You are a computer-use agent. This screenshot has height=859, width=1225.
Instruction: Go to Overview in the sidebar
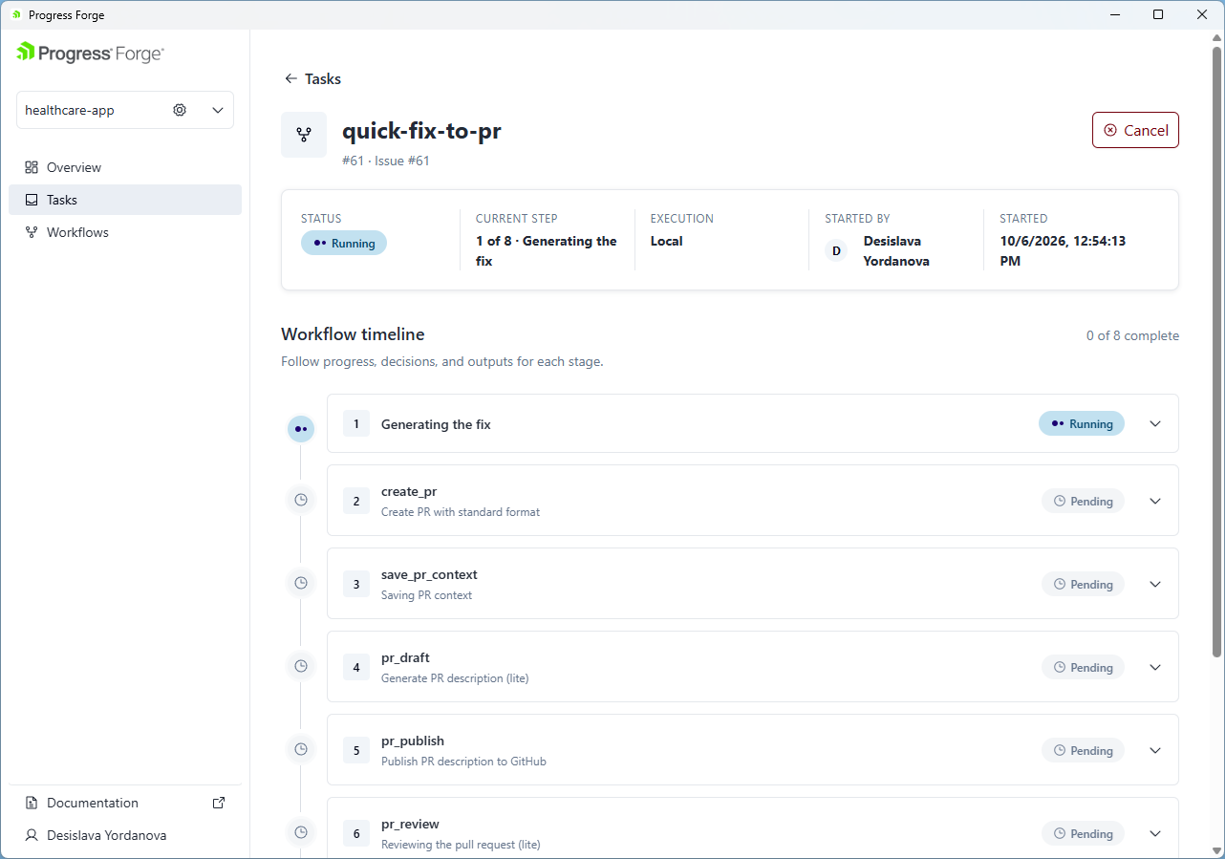coord(125,167)
